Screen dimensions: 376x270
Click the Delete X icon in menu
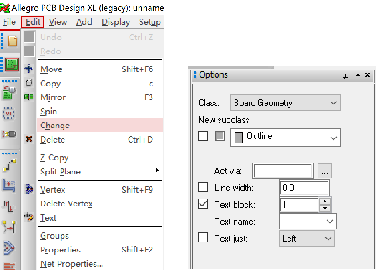[29, 139]
